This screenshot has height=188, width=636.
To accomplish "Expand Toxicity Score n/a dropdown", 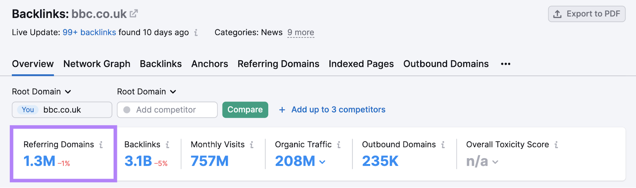I will point(495,162).
